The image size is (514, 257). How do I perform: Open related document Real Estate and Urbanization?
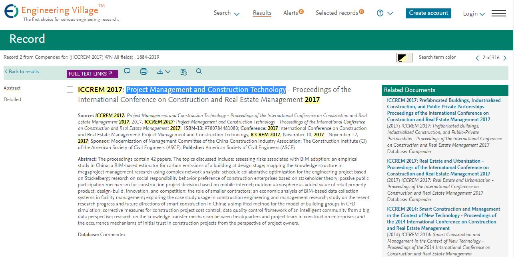[x=438, y=167]
